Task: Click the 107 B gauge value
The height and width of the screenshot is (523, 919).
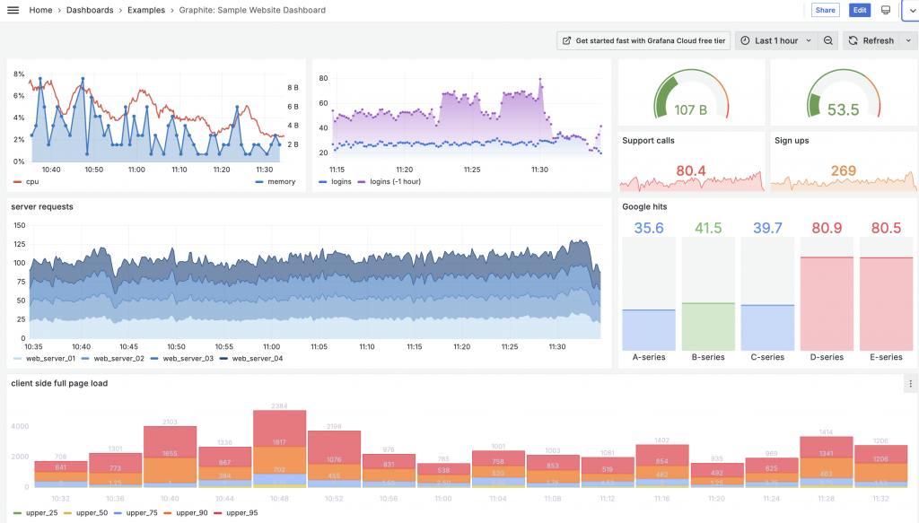Action: point(690,109)
